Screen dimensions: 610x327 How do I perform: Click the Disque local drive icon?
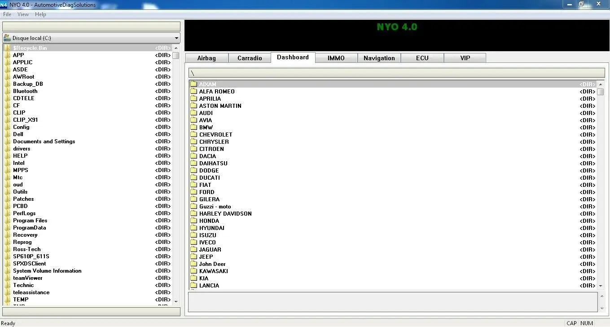[x=7, y=38]
